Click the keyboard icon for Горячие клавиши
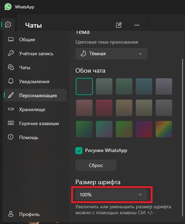The width and height of the screenshot is (185, 224). [11, 123]
